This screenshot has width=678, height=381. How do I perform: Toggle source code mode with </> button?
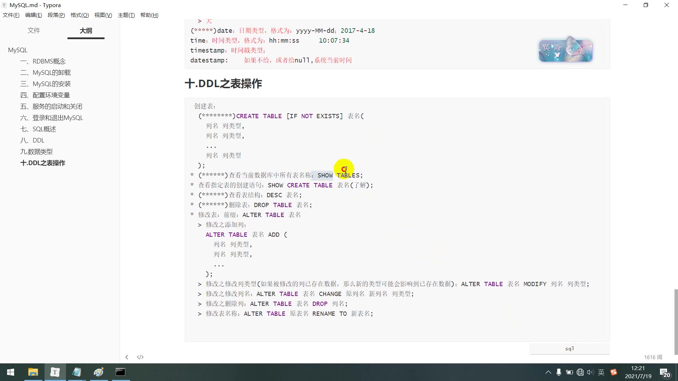[x=140, y=357]
